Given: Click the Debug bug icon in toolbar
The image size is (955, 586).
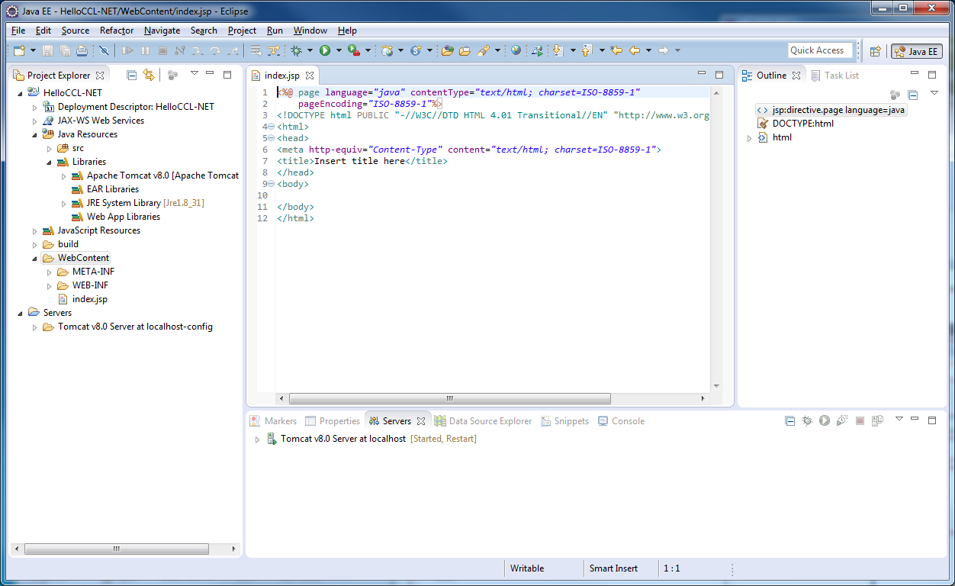Looking at the screenshot, I should point(297,50).
